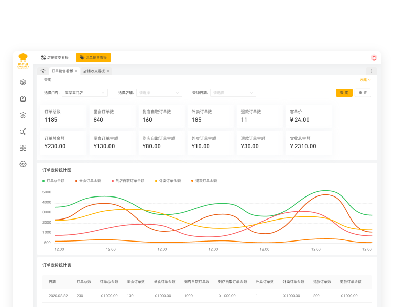Click the red user avatar icon
The height and width of the screenshot is (307, 394).
click(x=374, y=58)
